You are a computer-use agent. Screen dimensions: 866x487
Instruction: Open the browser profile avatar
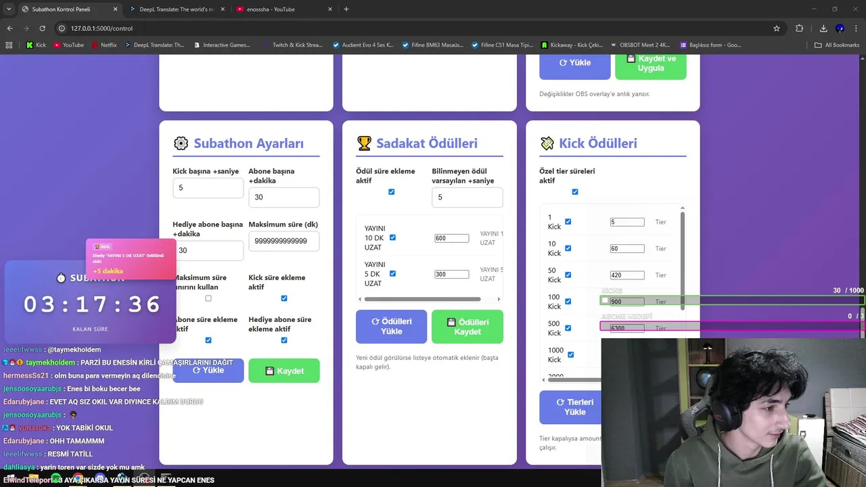point(840,28)
